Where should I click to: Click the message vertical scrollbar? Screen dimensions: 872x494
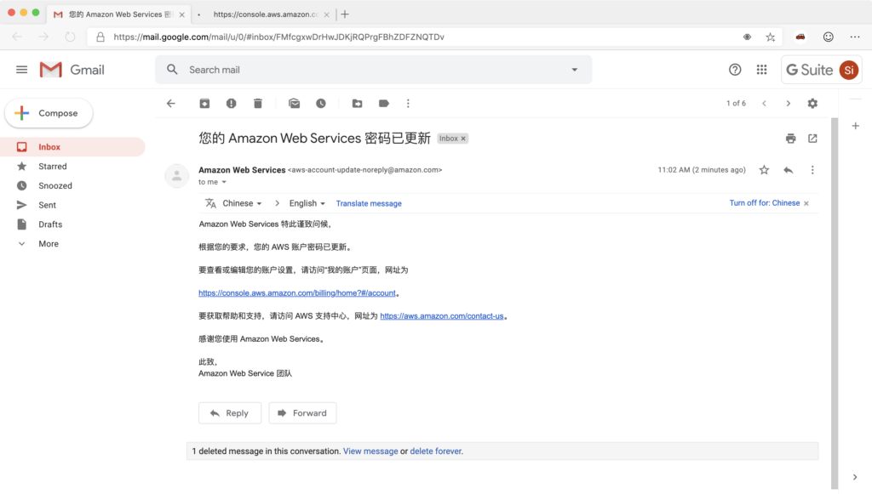(x=835, y=303)
